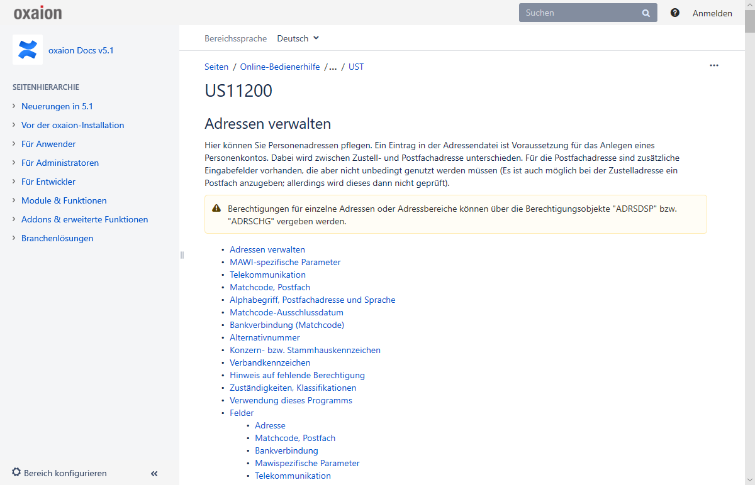Image resolution: width=755 pixels, height=485 pixels.
Task: Click the Anmelden login link
Action: point(712,13)
